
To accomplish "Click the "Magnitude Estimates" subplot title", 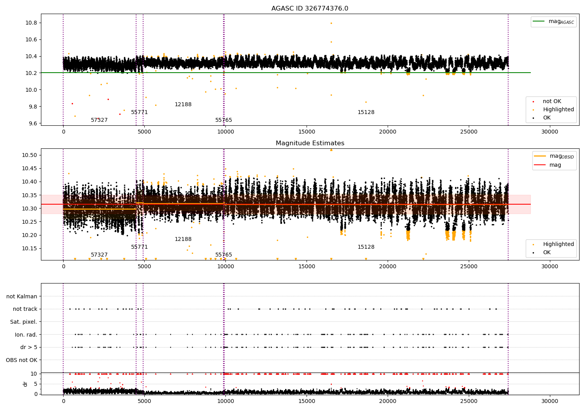I will pos(310,143).
